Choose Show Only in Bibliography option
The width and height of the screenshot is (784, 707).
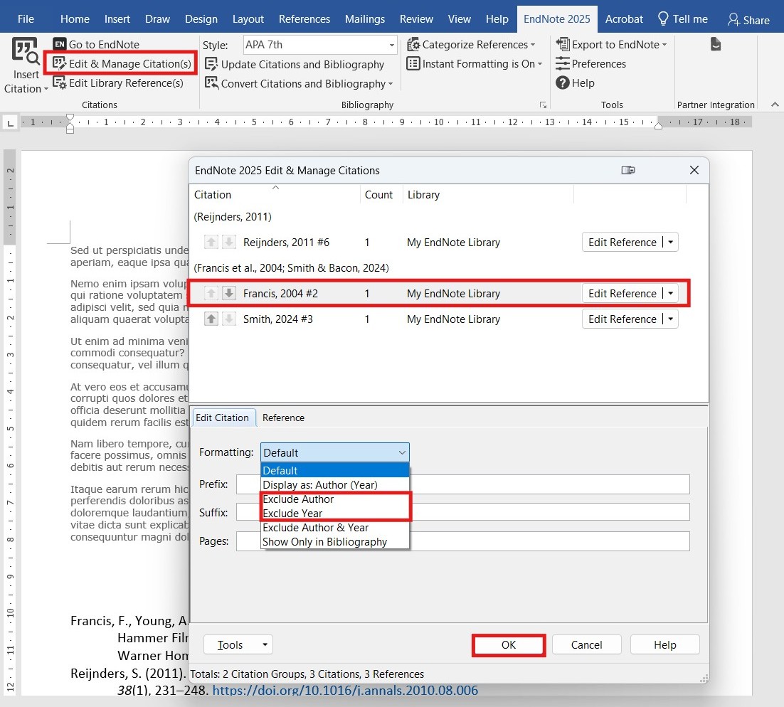click(x=334, y=541)
